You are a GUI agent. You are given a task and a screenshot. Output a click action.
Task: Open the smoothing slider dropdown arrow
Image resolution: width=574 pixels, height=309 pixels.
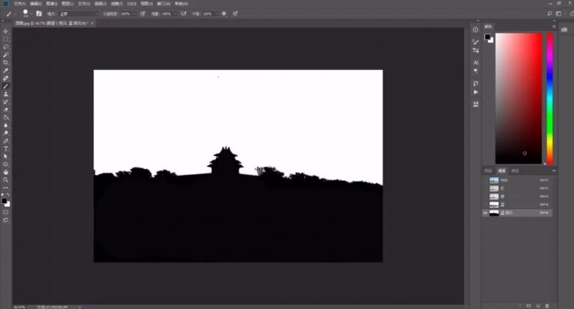tap(217, 14)
